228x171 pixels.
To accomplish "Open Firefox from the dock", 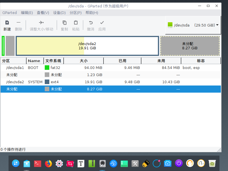I will click(48, 163).
